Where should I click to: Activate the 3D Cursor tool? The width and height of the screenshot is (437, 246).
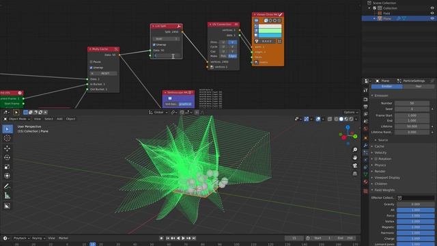click(8, 138)
